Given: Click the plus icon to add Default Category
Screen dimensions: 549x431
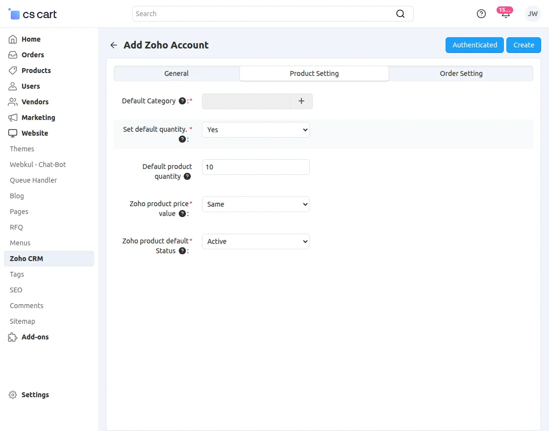Looking at the screenshot, I should coord(301,101).
